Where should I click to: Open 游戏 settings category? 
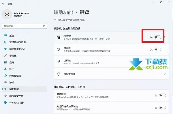tap(25, 82)
